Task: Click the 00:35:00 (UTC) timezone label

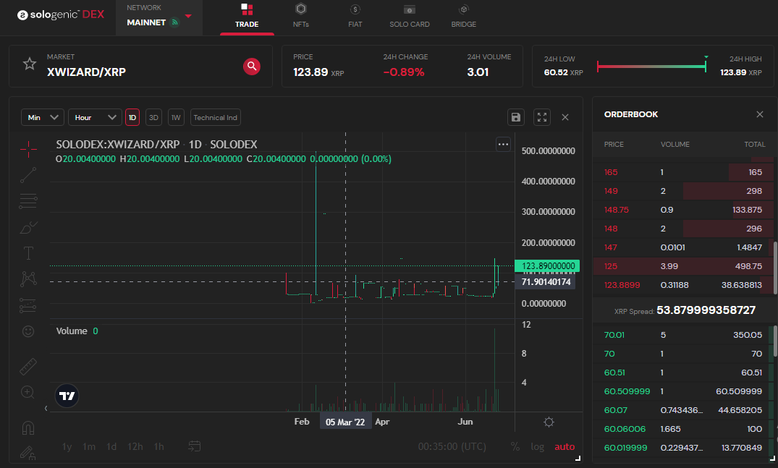Action: [452, 447]
